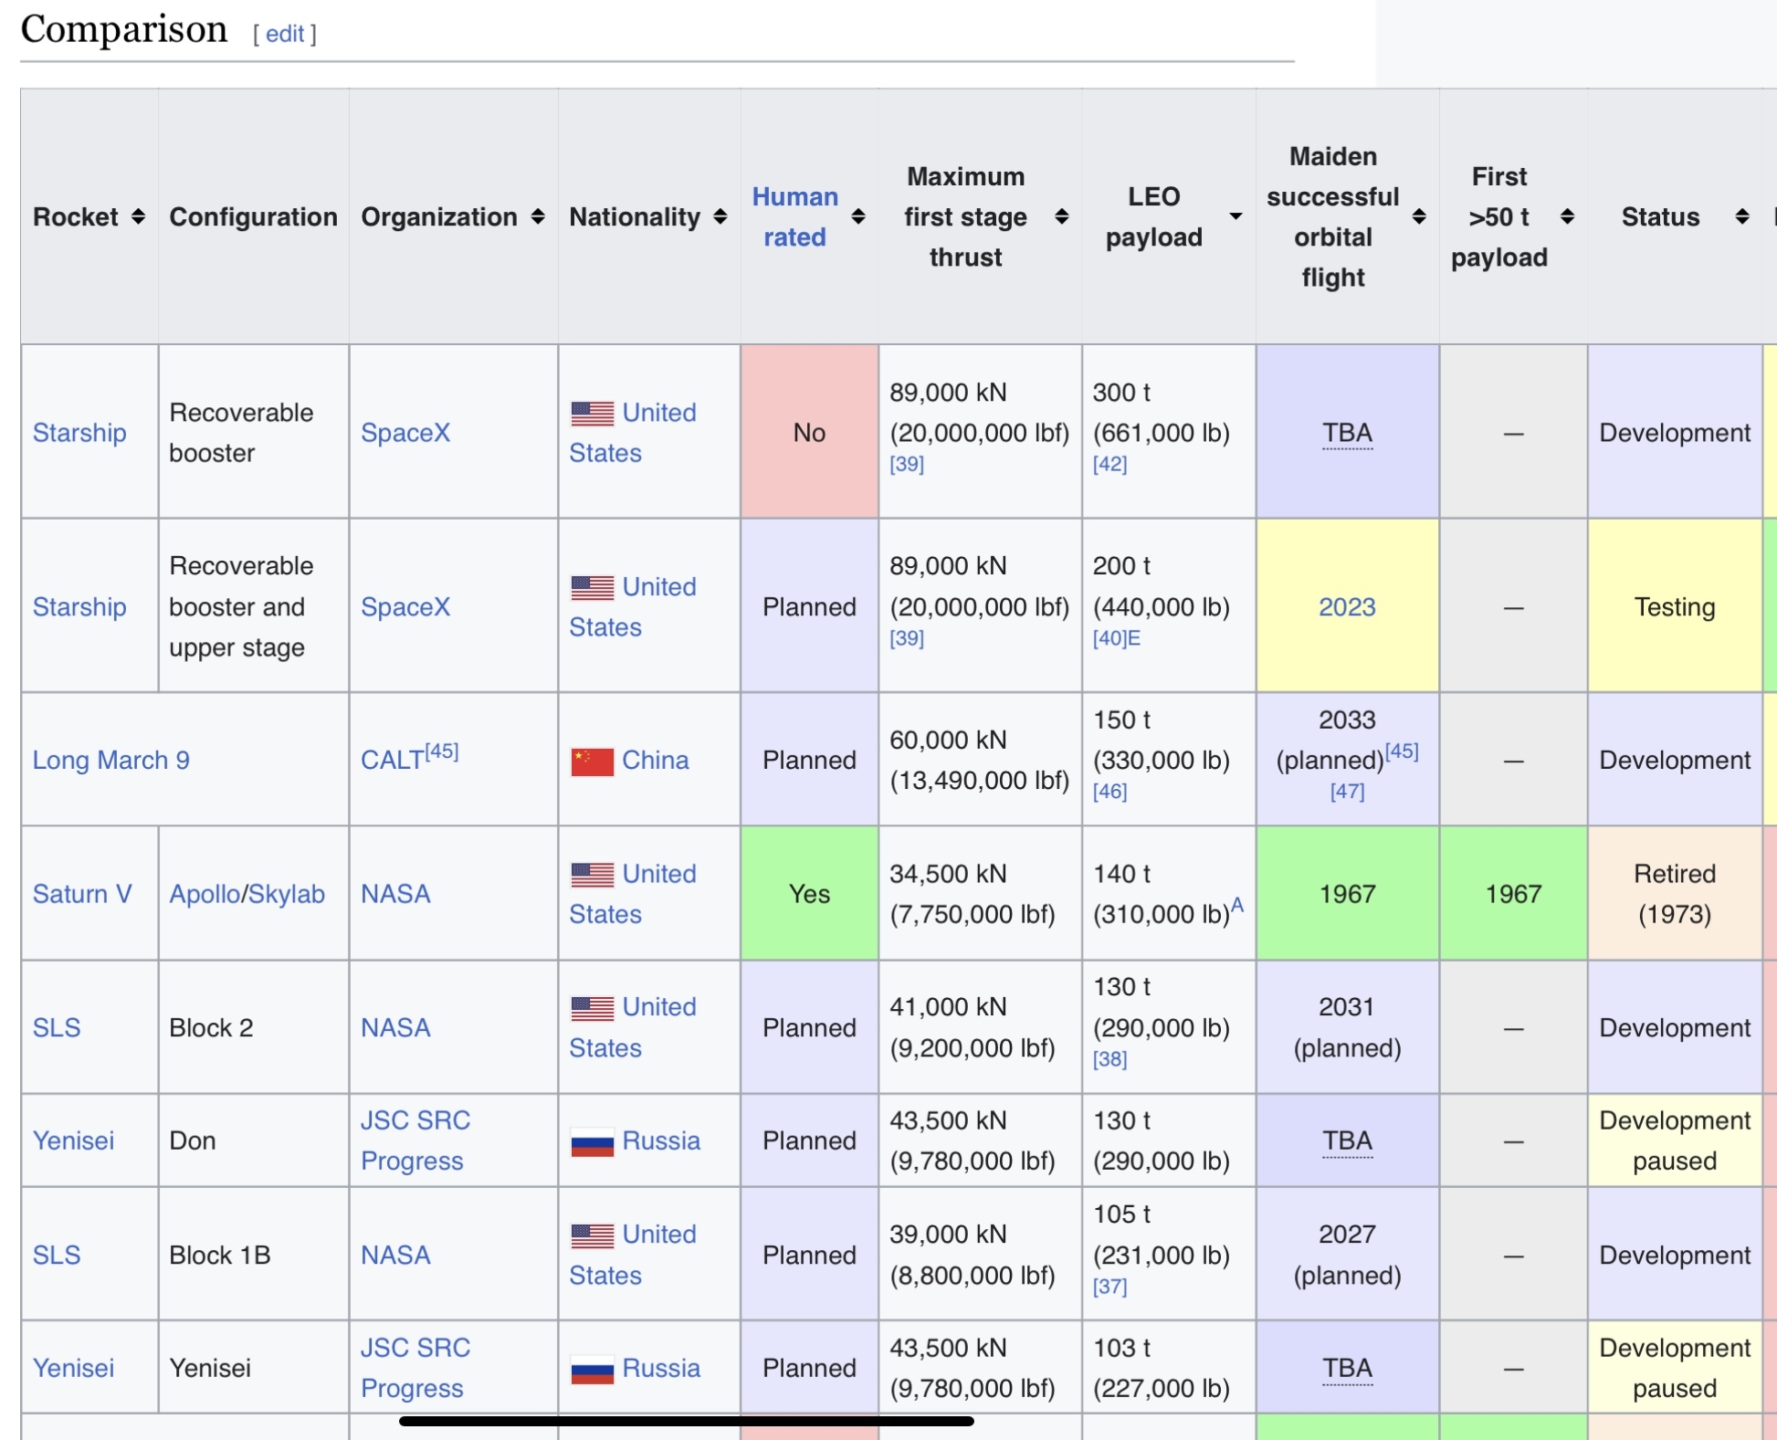Edit the Comparison section
Screen dimensions: 1777x1440
285,34
